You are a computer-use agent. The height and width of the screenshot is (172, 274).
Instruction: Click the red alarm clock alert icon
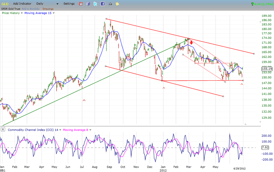81,4
